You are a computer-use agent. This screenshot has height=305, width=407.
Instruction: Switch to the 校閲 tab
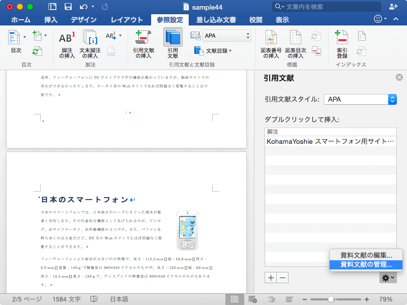point(256,20)
